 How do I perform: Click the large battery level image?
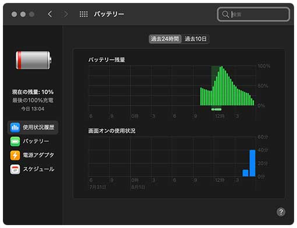click(x=34, y=60)
